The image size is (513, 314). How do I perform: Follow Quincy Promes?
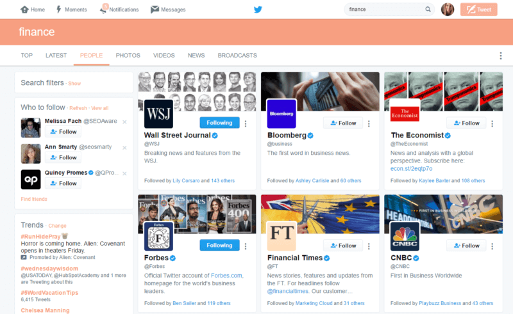point(63,183)
